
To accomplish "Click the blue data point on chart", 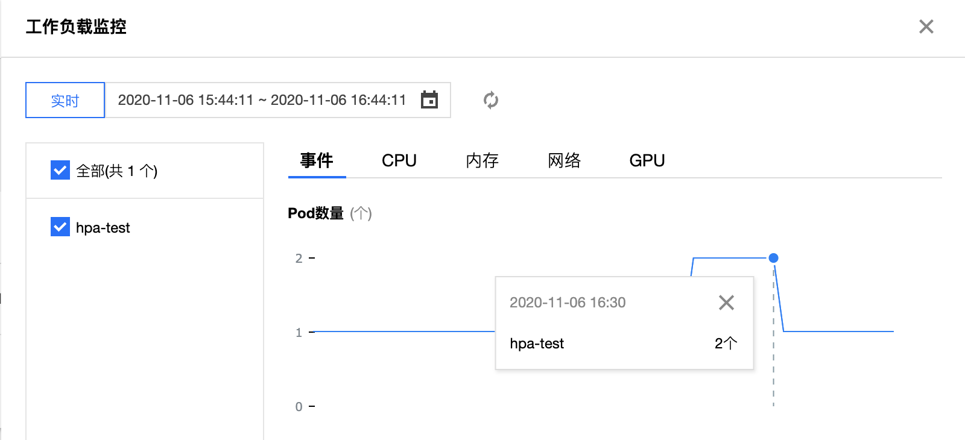I will click(773, 258).
